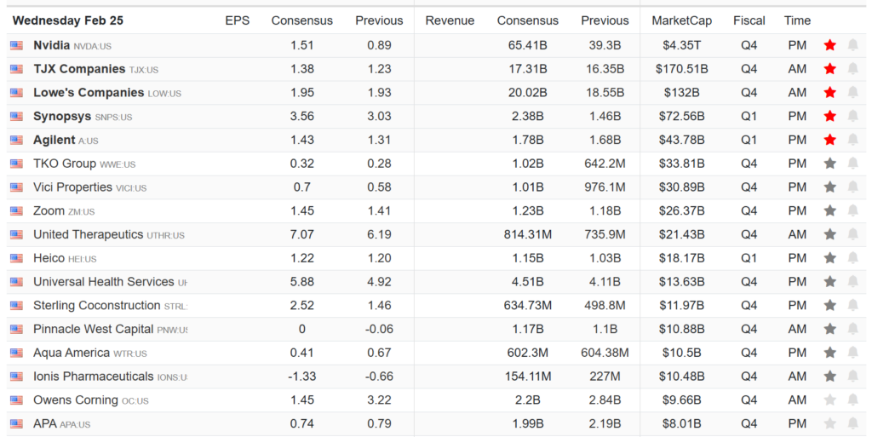Screen dimensions: 872x437
Task: Click the MarketCap column header
Action: pyautogui.click(x=681, y=20)
